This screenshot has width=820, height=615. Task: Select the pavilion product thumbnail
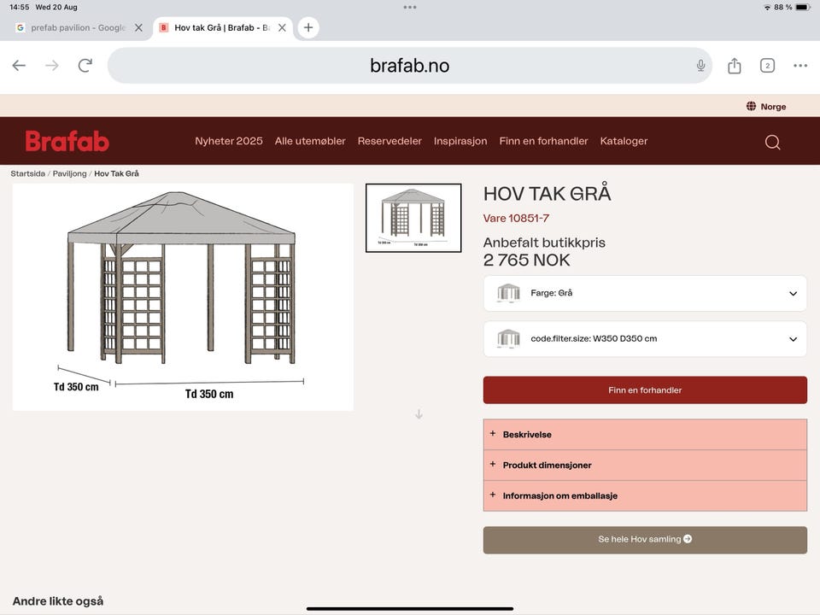(x=413, y=217)
